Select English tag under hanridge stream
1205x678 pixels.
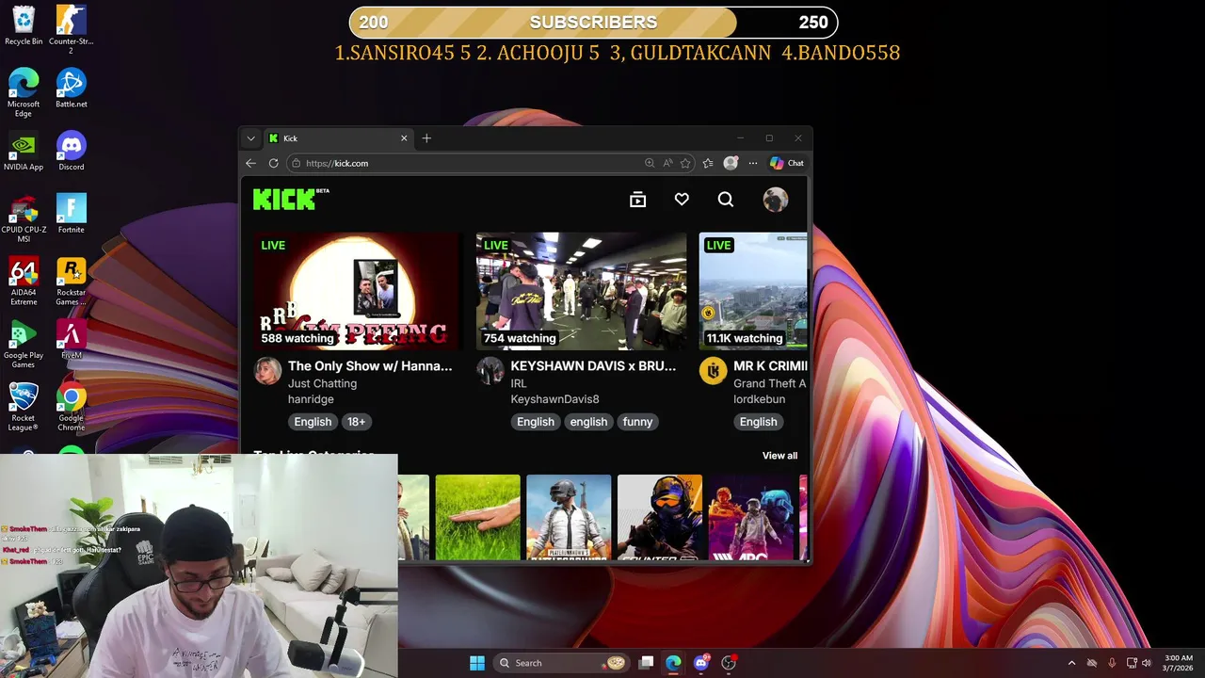tap(313, 422)
